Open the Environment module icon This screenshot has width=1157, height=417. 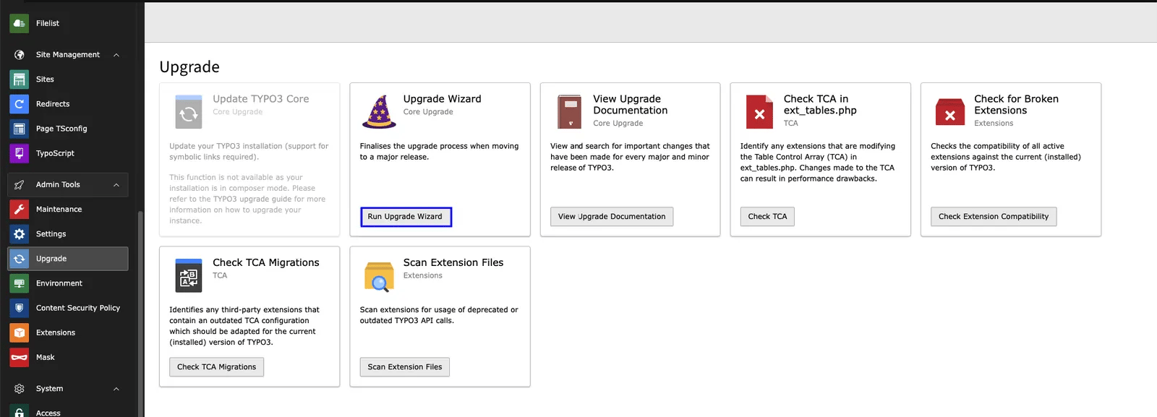[20, 283]
